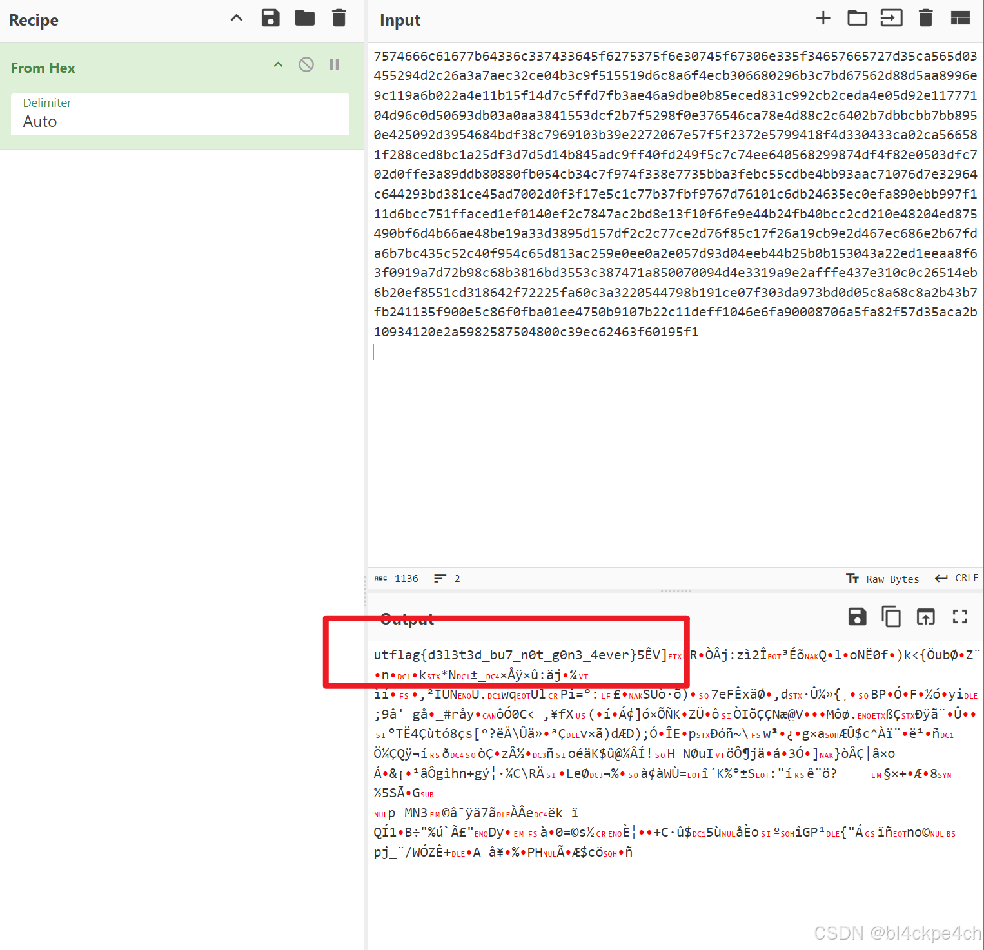Collapse the From Hex operation
This screenshot has height=950, width=984.
(278, 64)
